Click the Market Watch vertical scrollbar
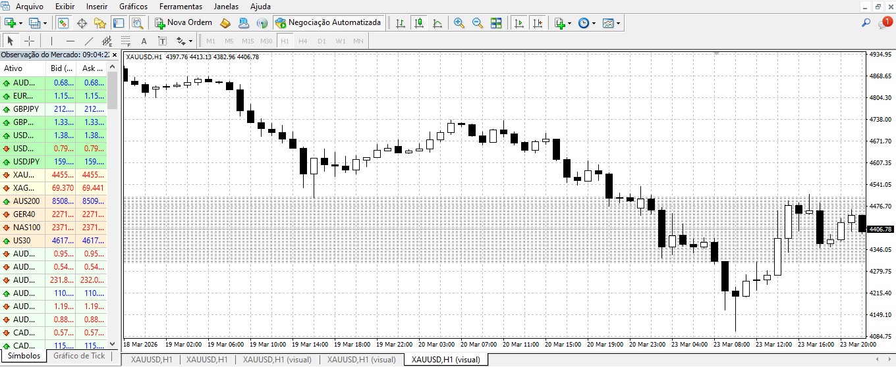The width and height of the screenshot is (896, 367). (x=113, y=205)
